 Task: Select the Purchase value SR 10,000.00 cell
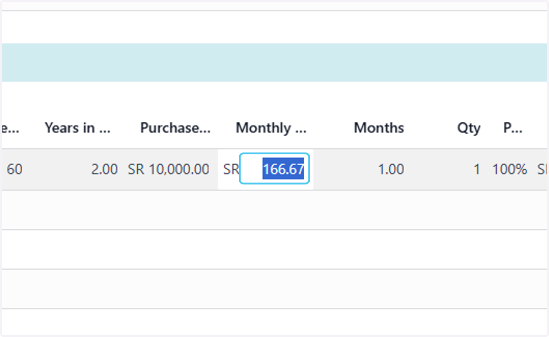coord(169,169)
